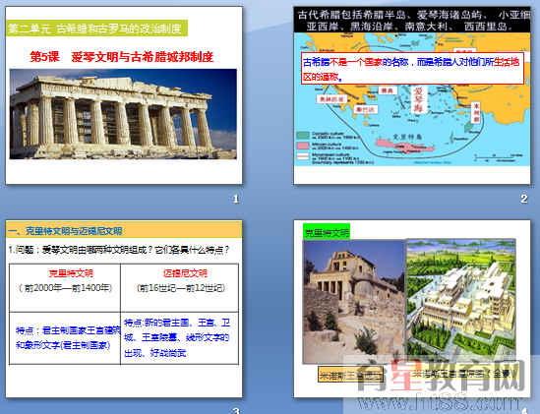Click the 米诺斯王宫遗址 caption box

(350, 375)
